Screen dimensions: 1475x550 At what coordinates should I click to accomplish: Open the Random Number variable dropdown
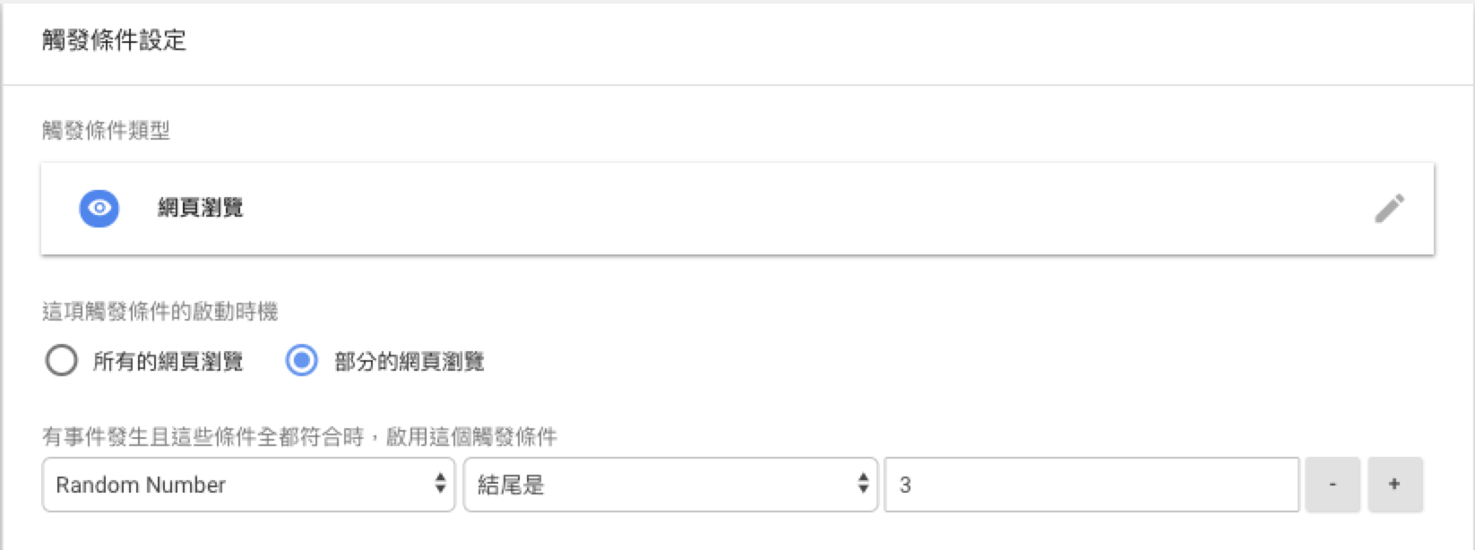click(248, 485)
